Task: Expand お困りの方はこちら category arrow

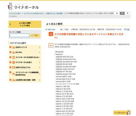Action: (x=40, y=67)
